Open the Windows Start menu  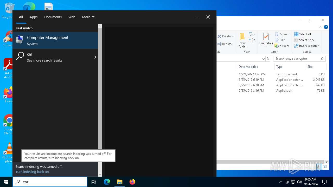(x=6, y=182)
